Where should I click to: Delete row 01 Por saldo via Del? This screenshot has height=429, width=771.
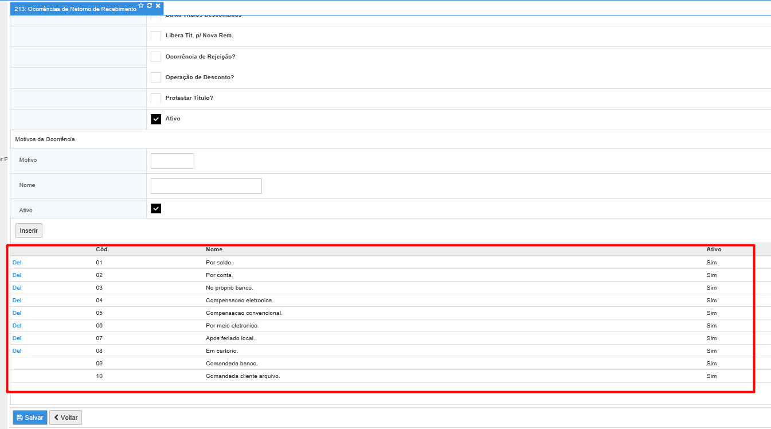tap(17, 262)
